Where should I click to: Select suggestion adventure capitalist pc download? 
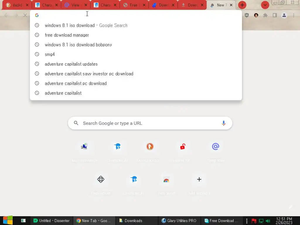pyautogui.click(x=136, y=83)
